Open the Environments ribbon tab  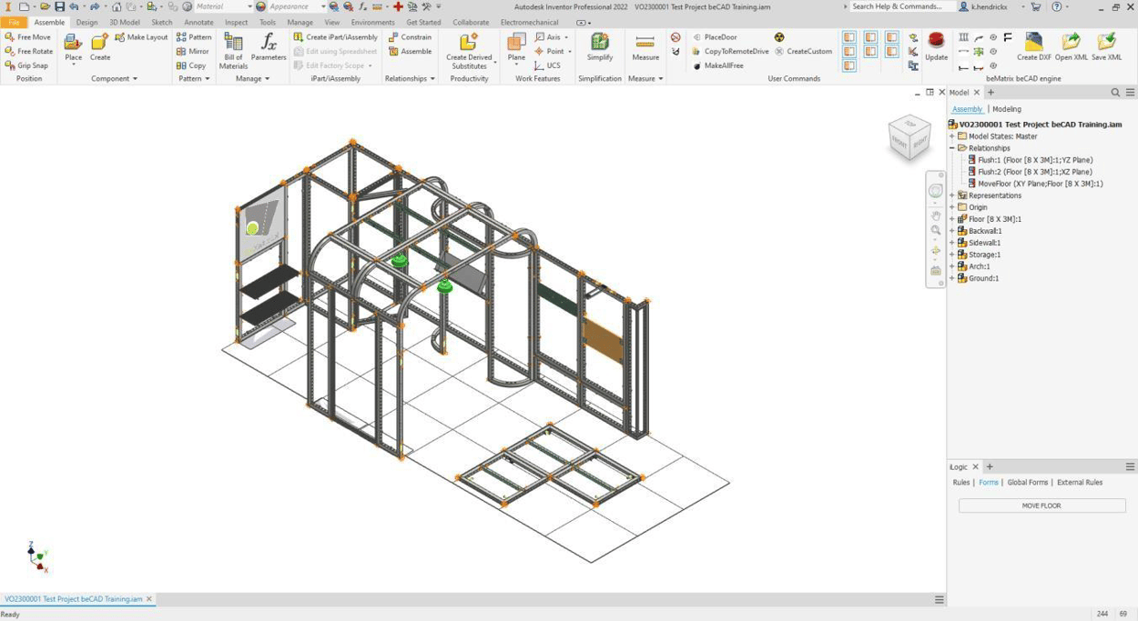click(372, 22)
